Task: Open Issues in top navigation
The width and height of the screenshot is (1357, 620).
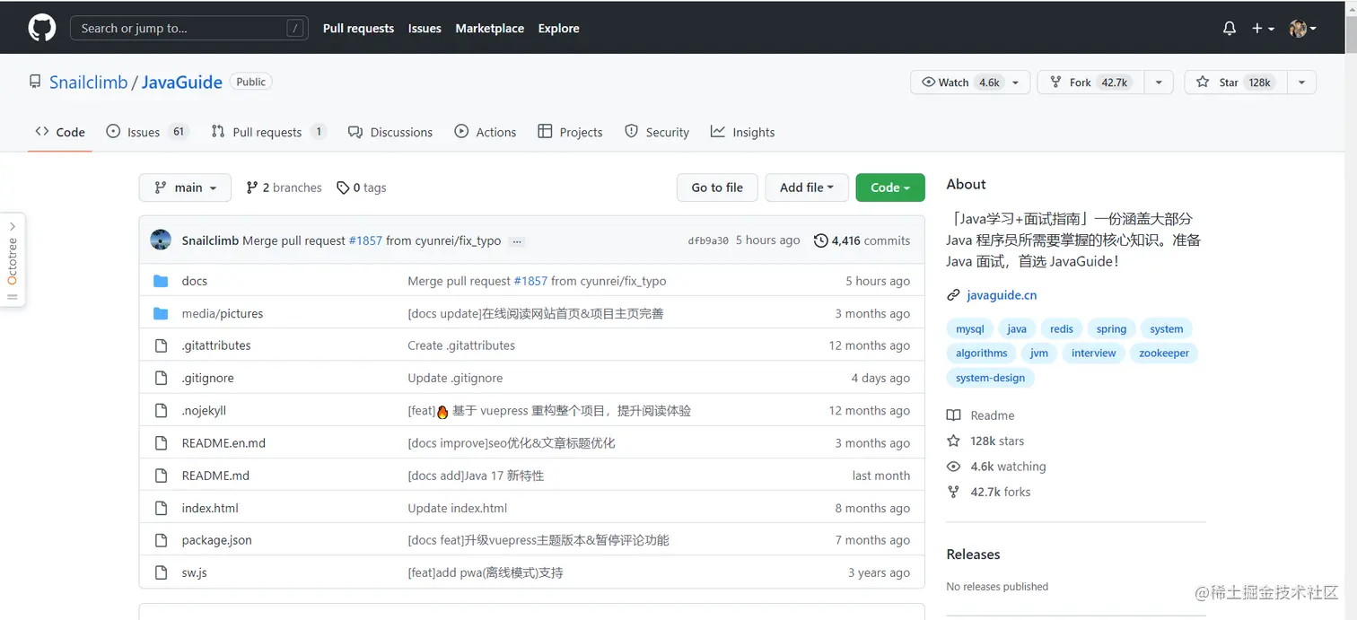Action: click(x=425, y=28)
